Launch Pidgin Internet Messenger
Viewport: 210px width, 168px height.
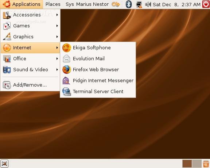tap(98, 80)
